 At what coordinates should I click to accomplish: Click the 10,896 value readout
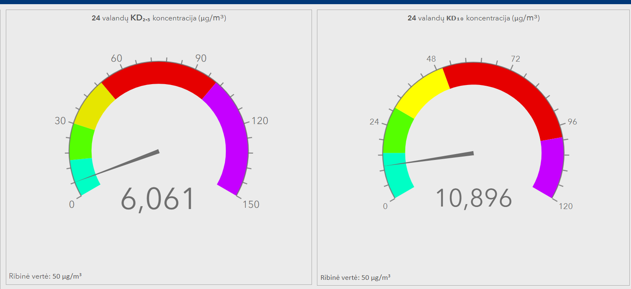tap(474, 199)
